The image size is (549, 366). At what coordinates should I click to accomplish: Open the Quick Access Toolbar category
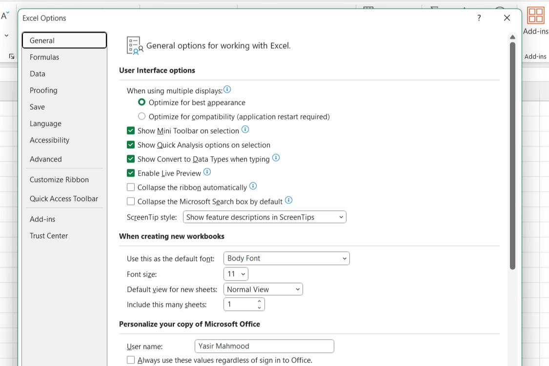pyautogui.click(x=64, y=199)
